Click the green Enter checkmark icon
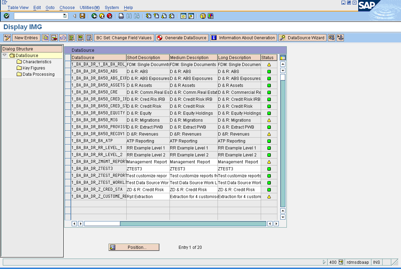This screenshot has height=269, width=401. click(7, 16)
